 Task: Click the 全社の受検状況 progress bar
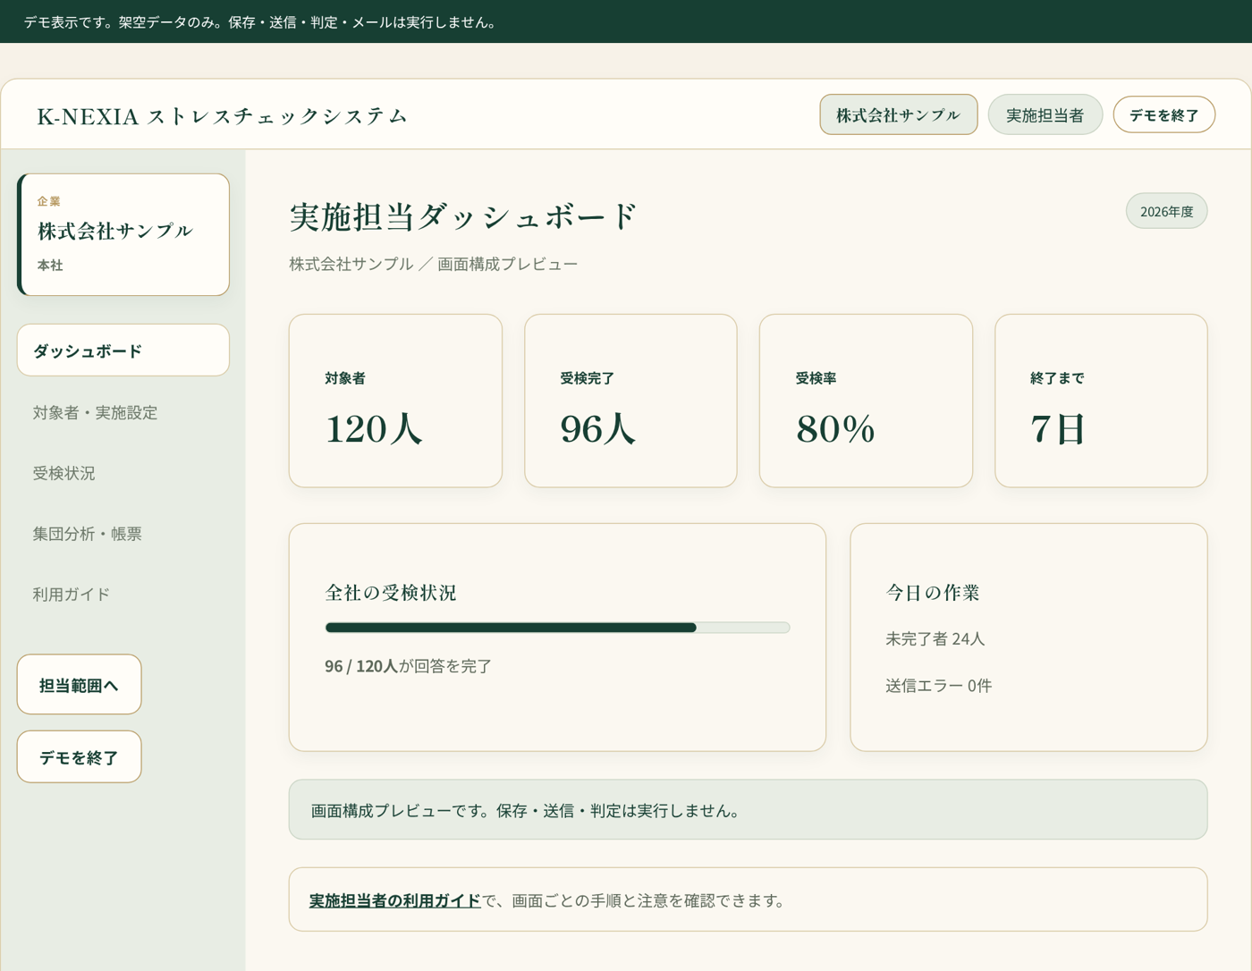click(557, 628)
